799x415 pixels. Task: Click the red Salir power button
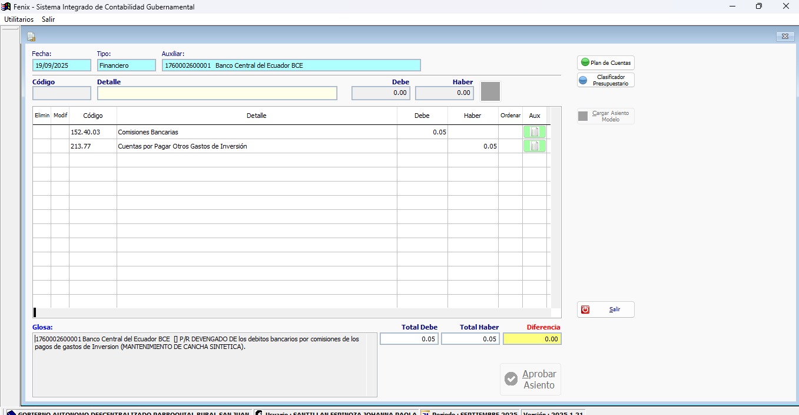pyautogui.click(x=605, y=309)
